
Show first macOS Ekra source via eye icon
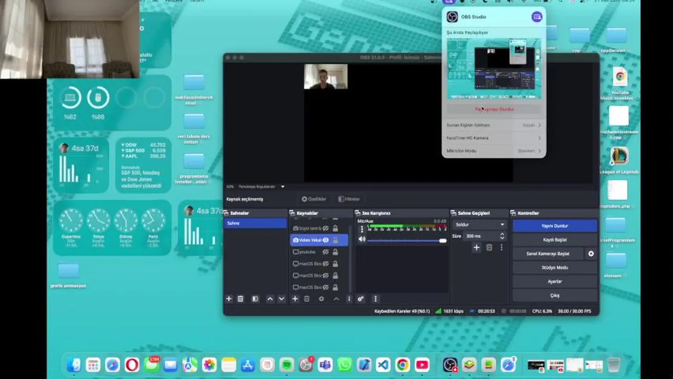(325, 264)
